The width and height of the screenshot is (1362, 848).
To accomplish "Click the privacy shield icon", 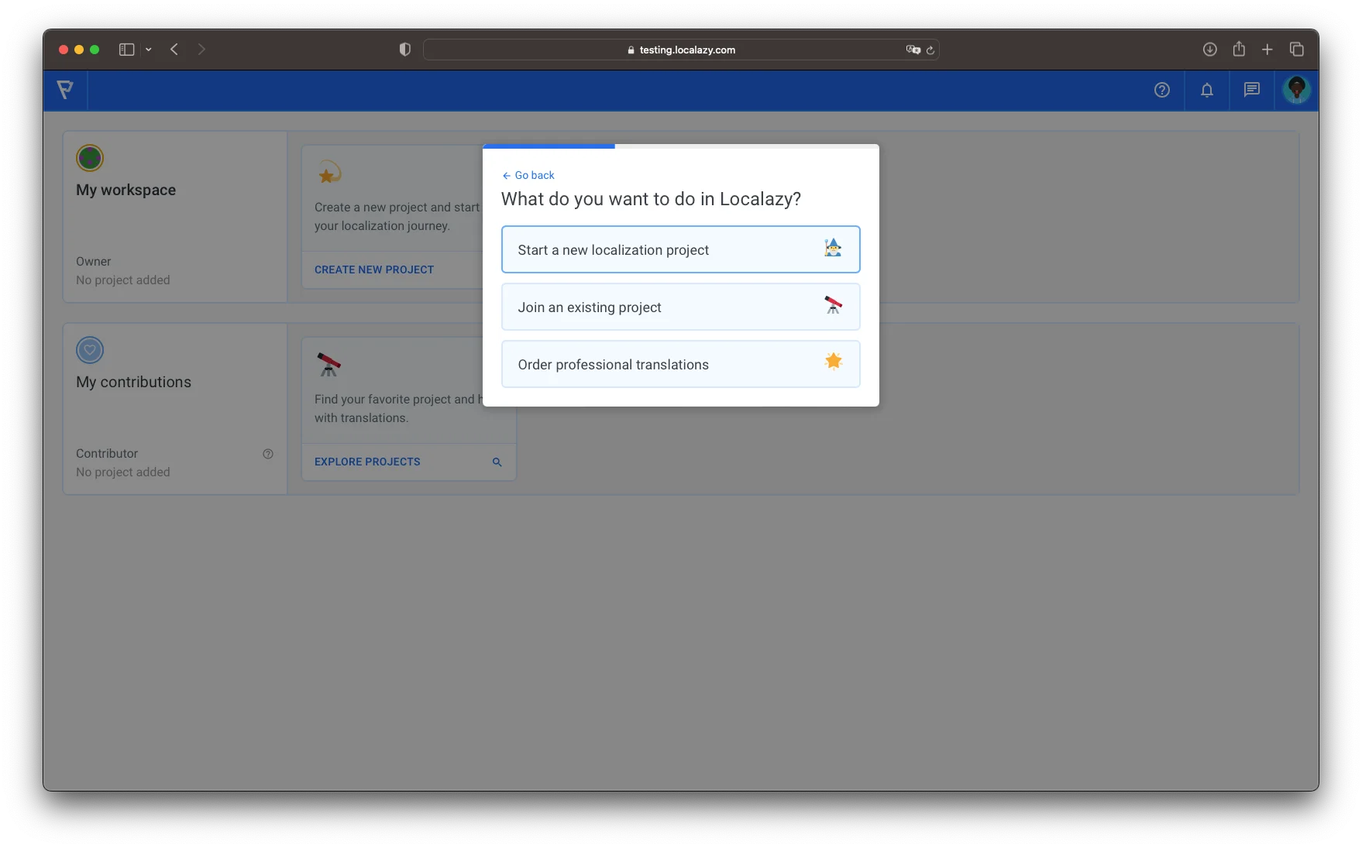I will (404, 50).
